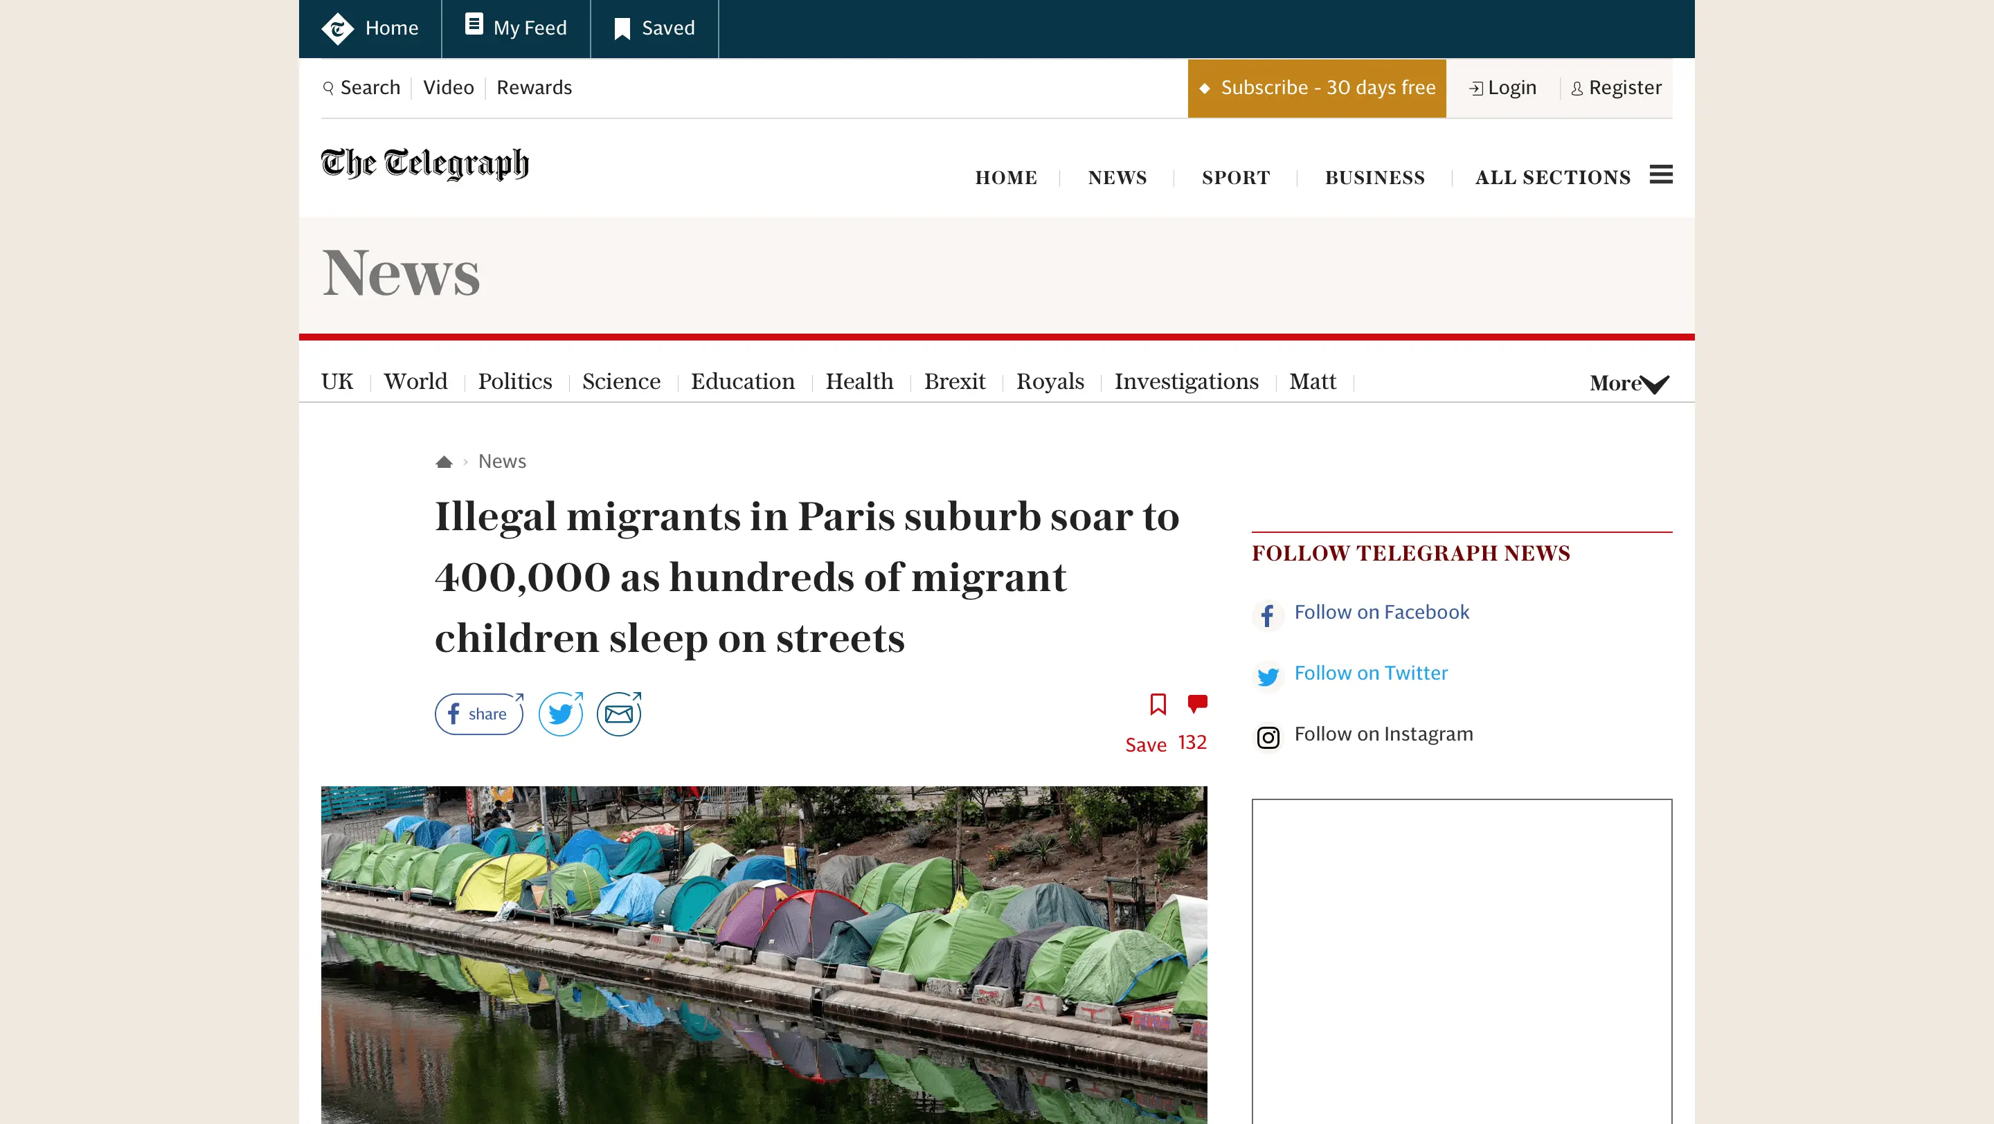Share article via email envelope icon
This screenshot has height=1124, width=1994.
pos(618,714)
